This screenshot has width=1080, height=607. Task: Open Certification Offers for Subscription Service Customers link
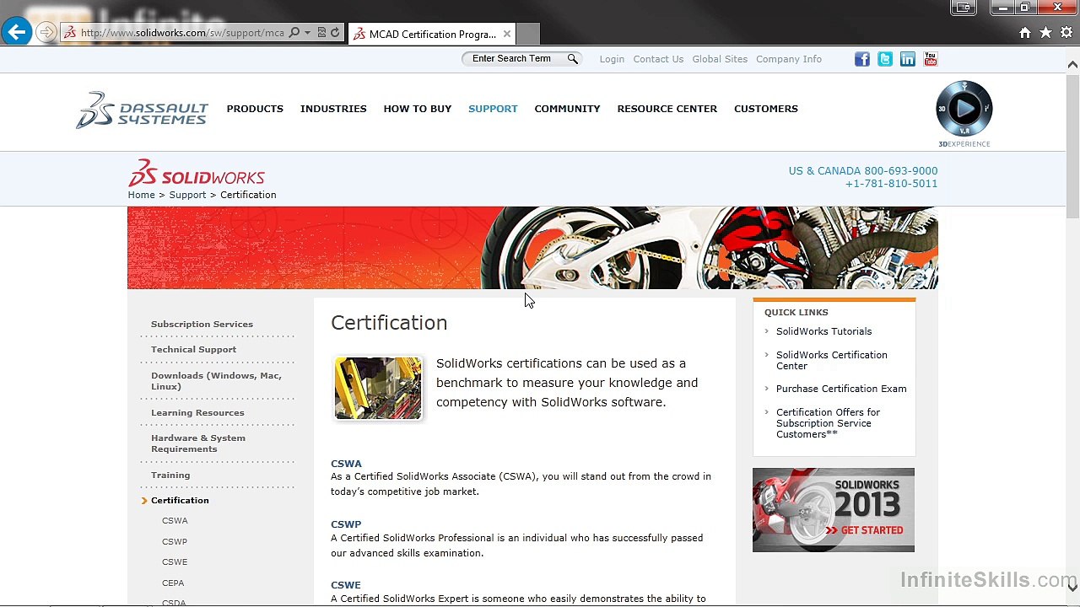[828, 423]
